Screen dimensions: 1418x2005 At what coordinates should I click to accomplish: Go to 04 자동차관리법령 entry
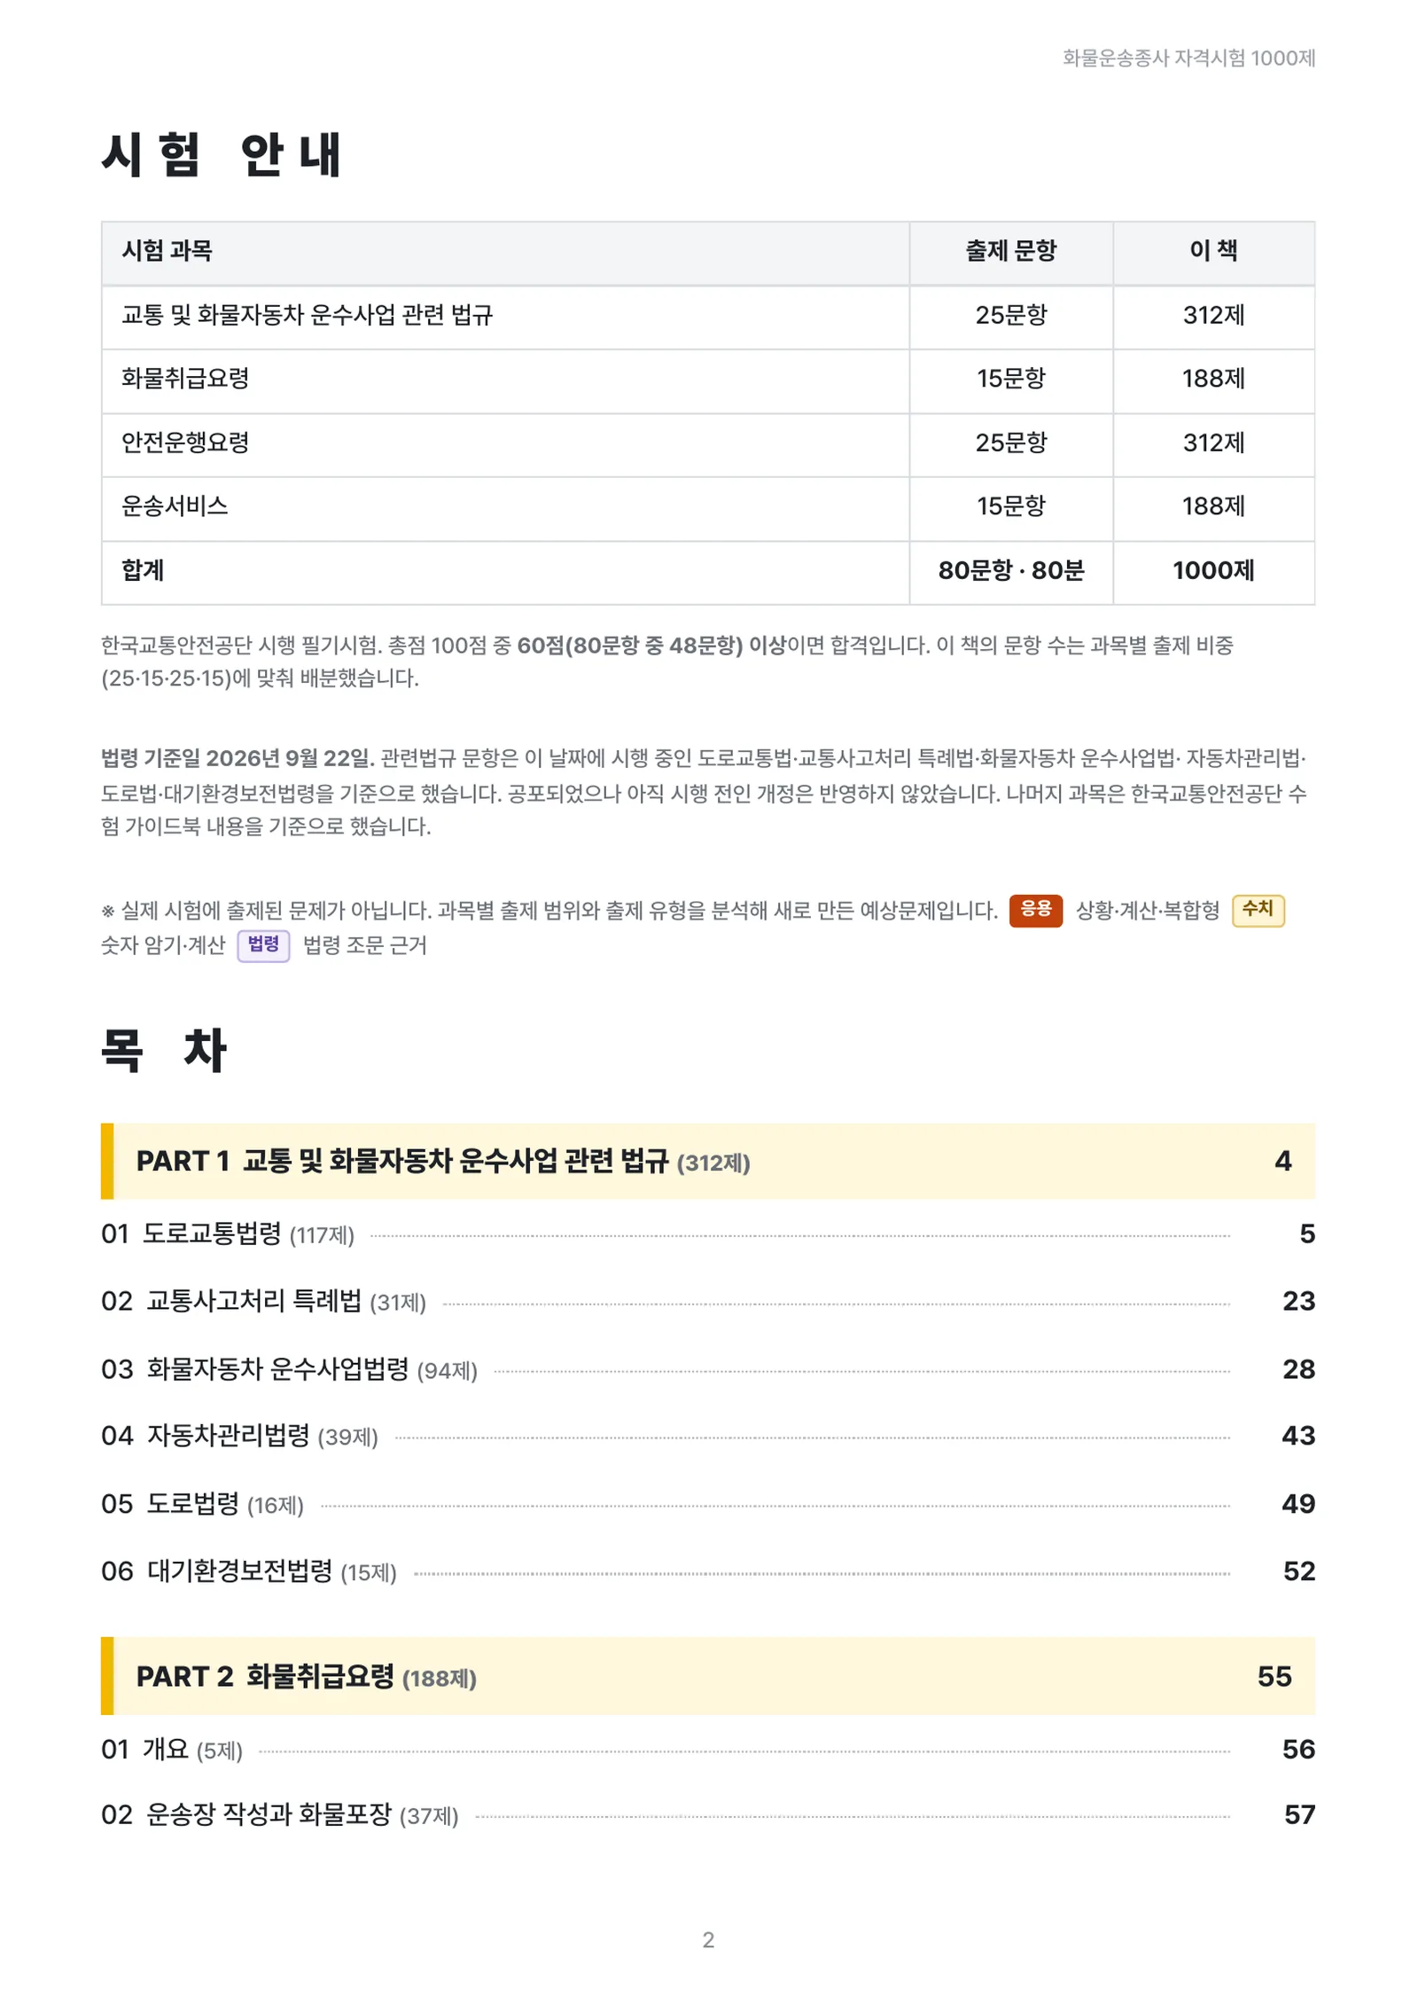click(707, 1436)
